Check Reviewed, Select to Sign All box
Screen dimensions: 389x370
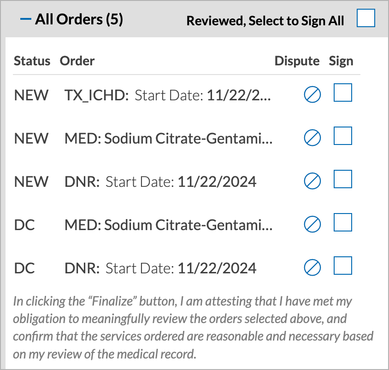click(366, 18)
